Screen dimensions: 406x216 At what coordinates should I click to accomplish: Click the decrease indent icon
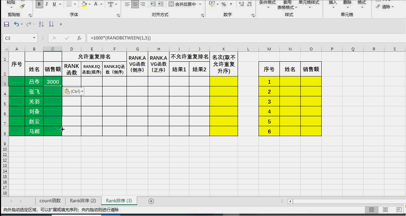point(153,4)
